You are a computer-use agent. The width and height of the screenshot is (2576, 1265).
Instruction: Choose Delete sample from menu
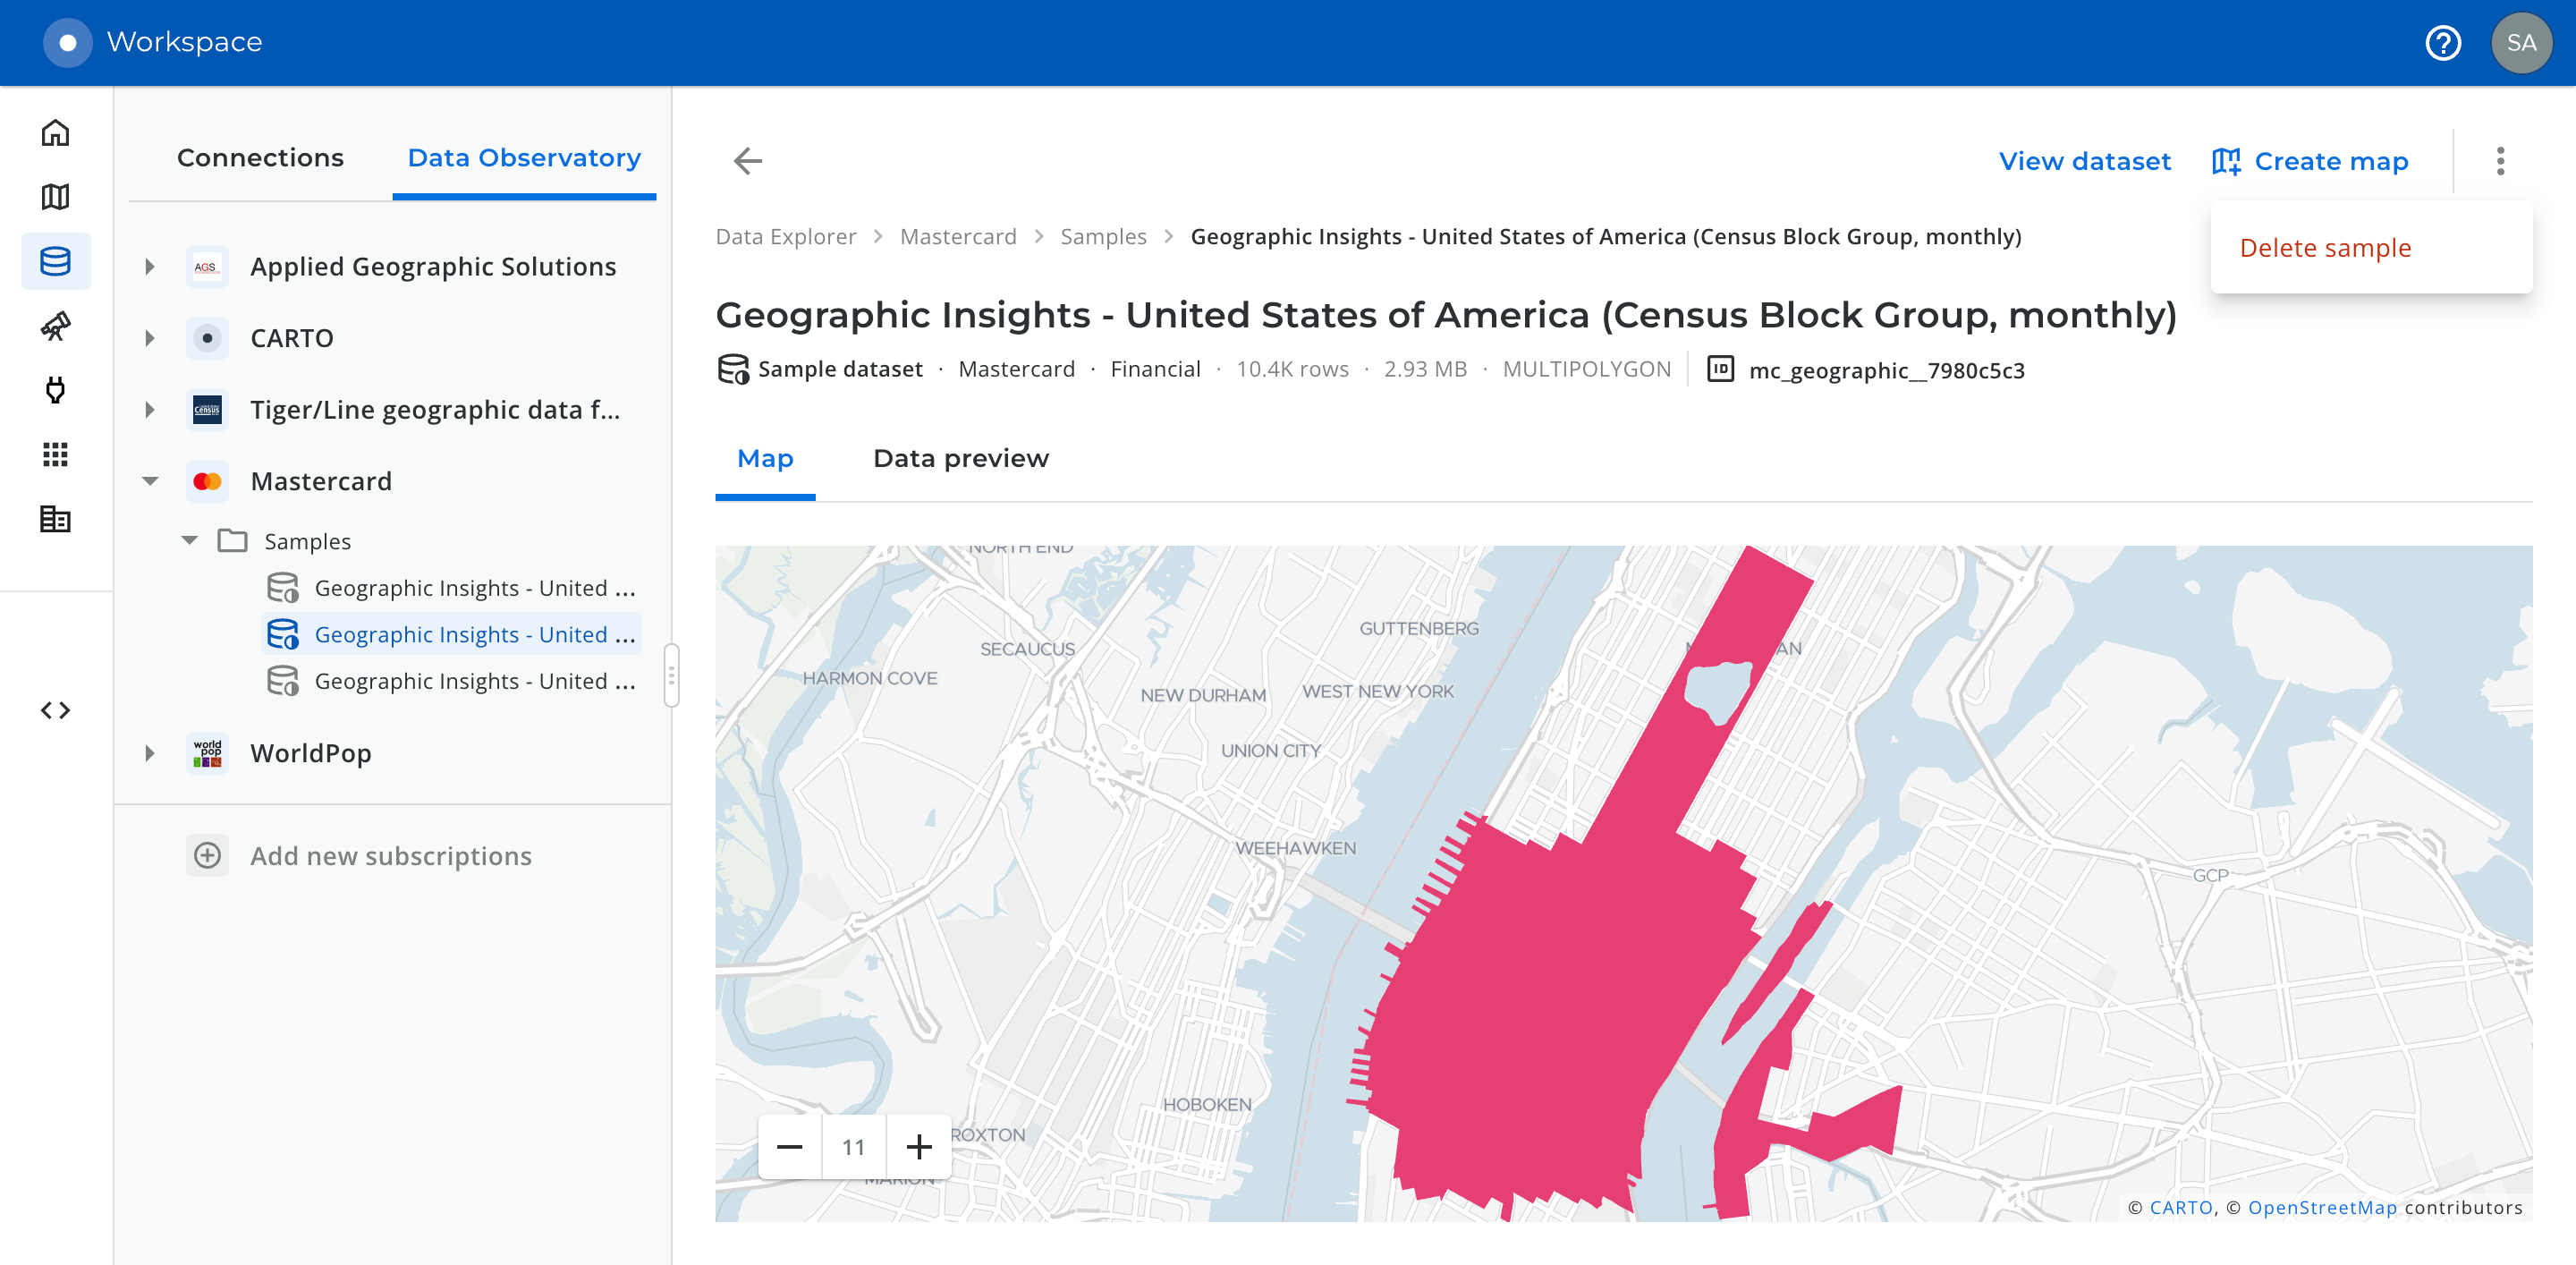(x=2371, y=248)
